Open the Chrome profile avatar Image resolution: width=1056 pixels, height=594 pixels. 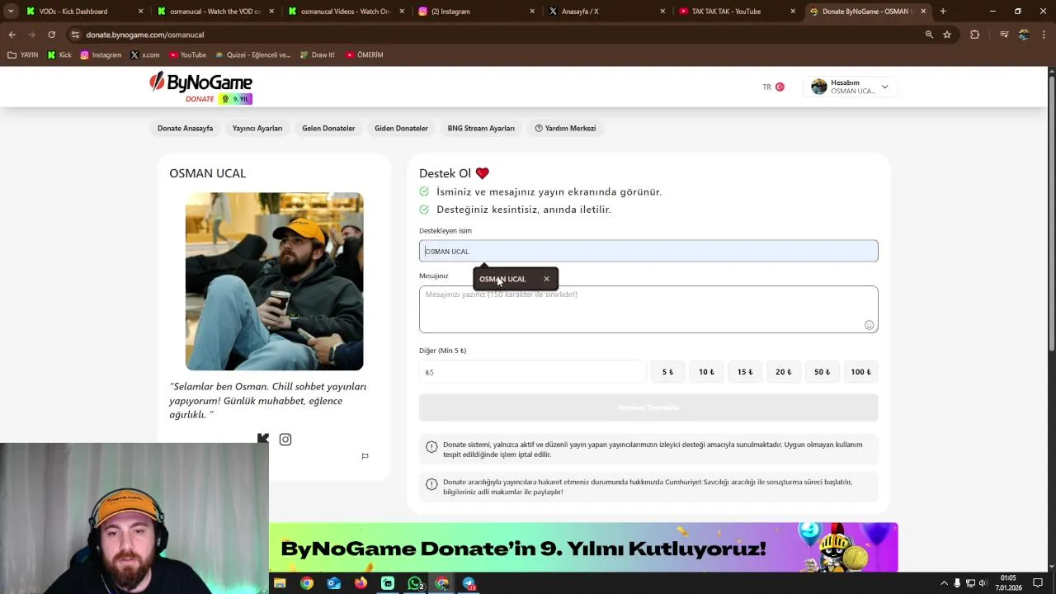(x=1024, y=35)
